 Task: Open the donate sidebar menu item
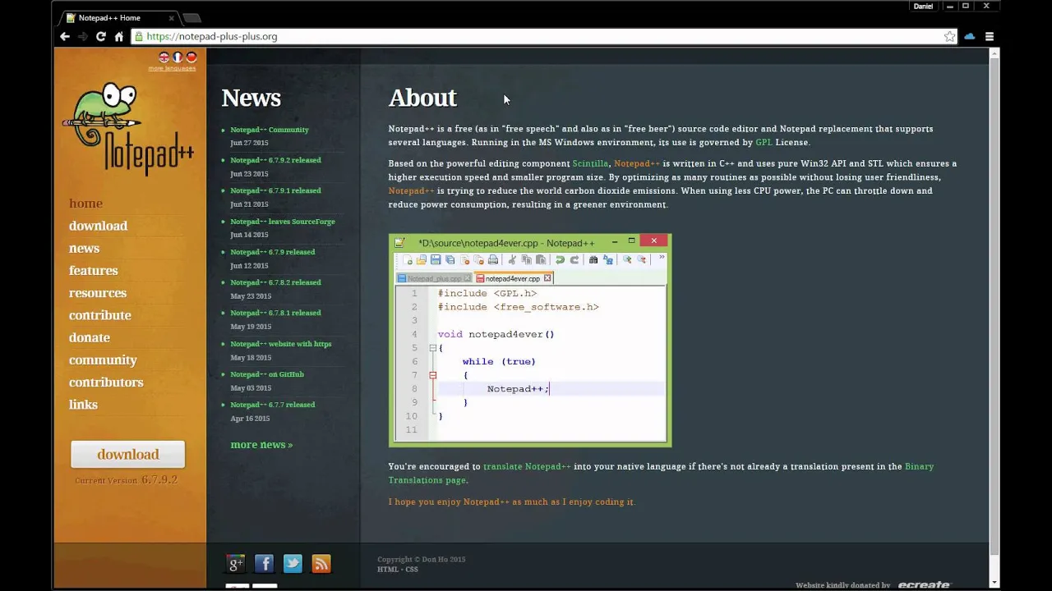(89, 337)
